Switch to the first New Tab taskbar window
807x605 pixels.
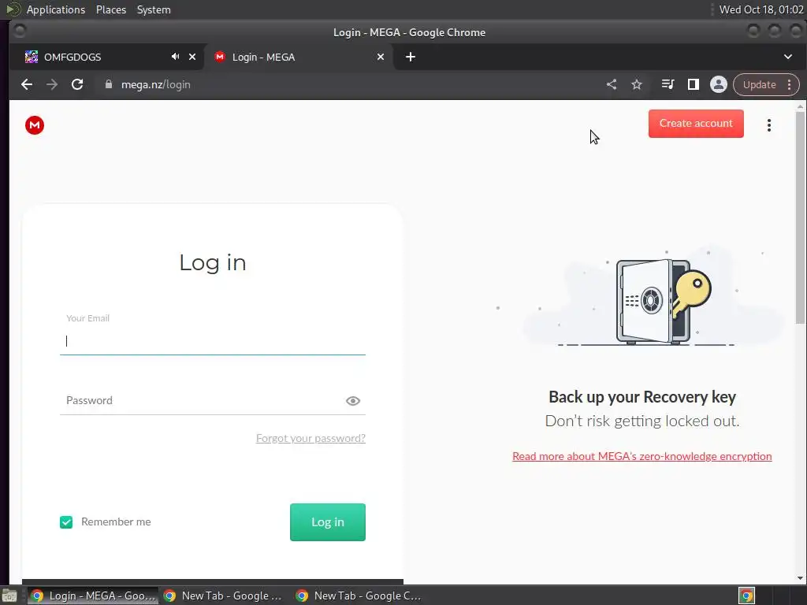[225, 596]
